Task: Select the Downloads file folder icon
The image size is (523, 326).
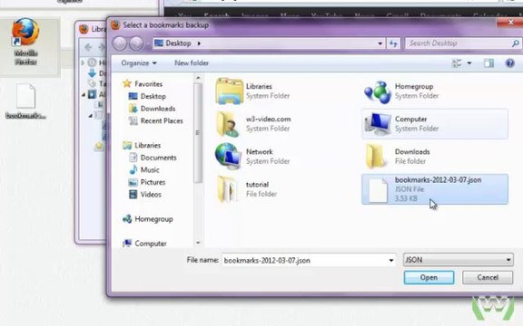Action: (x=376, y=156)
